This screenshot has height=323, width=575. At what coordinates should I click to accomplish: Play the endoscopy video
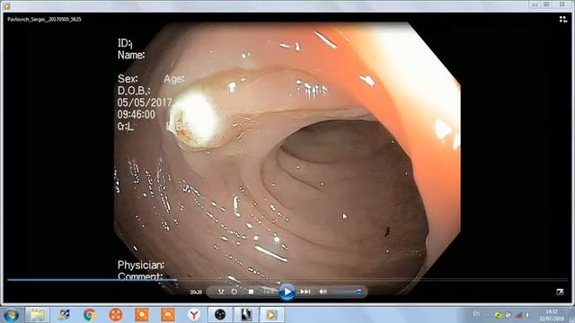click(x=287, y=292)
